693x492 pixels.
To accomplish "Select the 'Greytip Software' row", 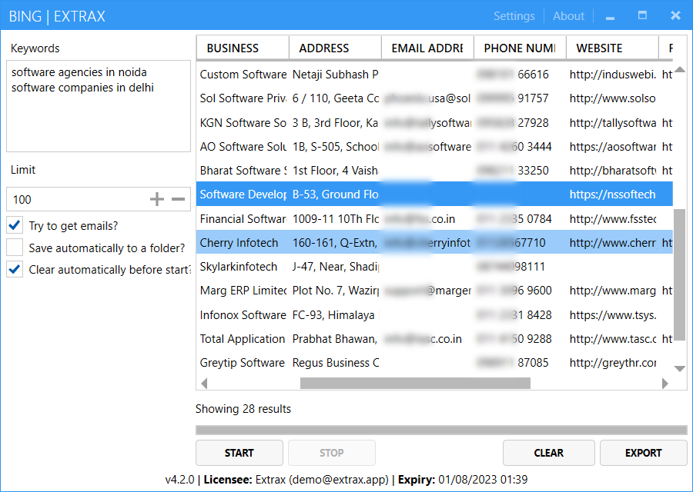I will pos(435,362).
